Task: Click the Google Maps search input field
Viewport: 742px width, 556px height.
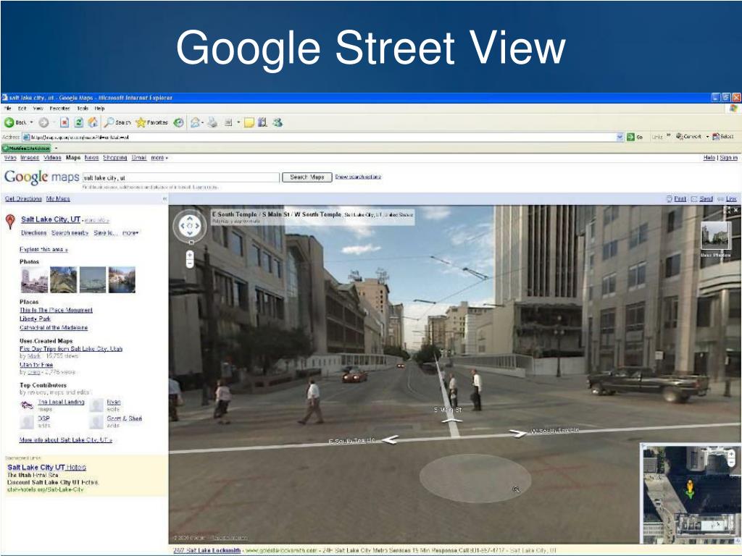Action: 180,178
